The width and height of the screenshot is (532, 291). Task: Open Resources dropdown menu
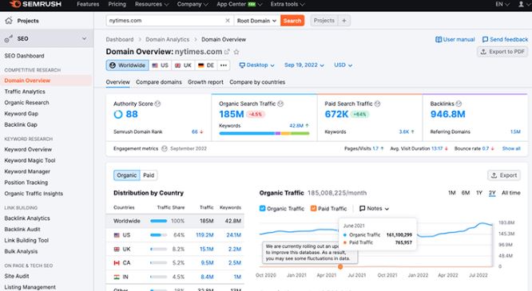coord(152,4)
